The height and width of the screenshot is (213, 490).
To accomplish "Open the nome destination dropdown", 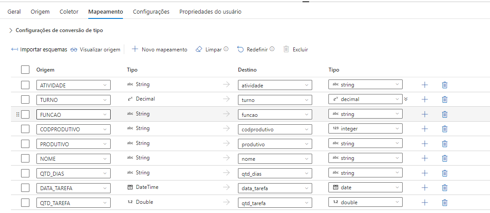I will click(275, 159).
